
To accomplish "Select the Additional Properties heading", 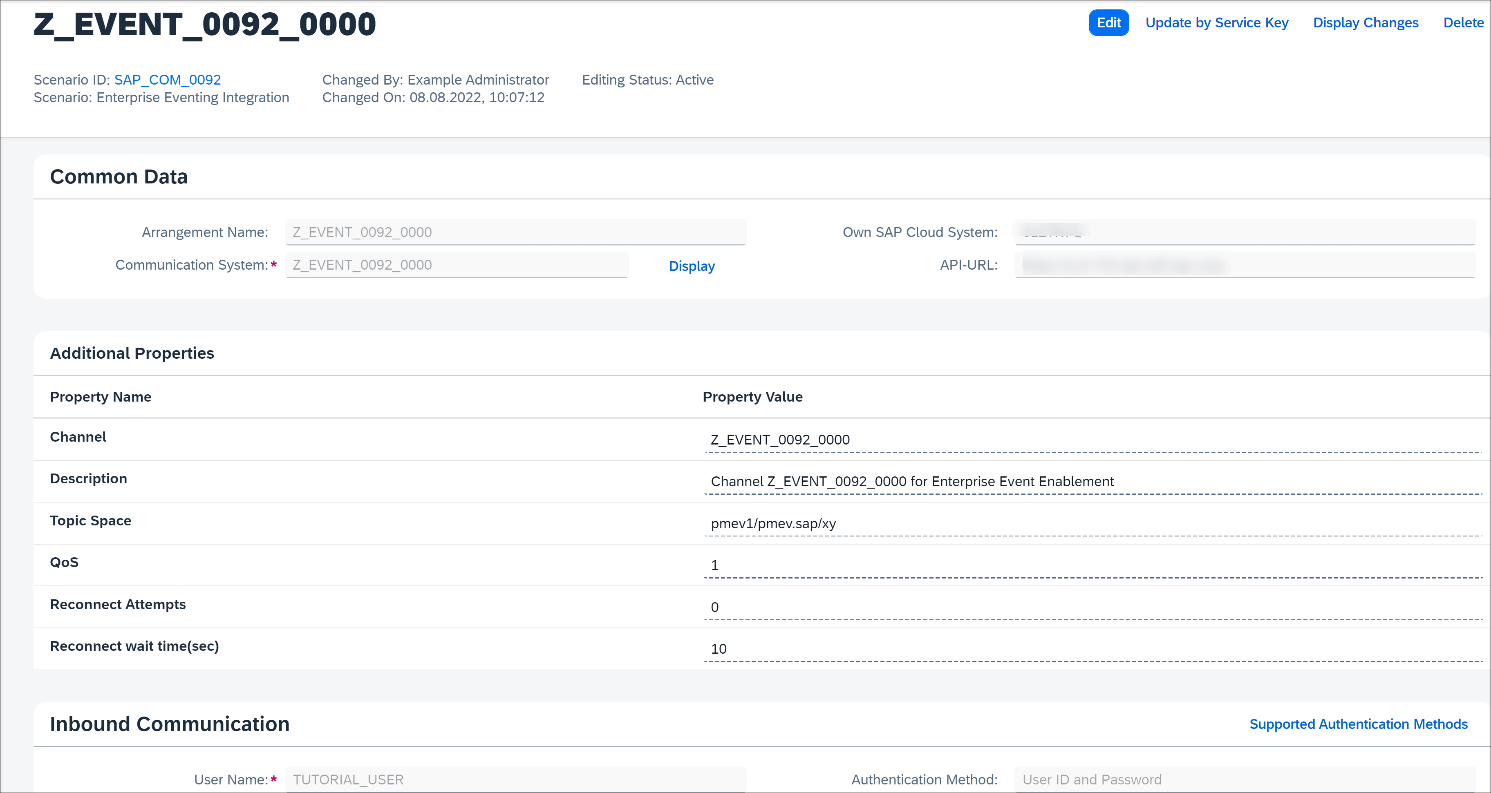I will [132, 353].
